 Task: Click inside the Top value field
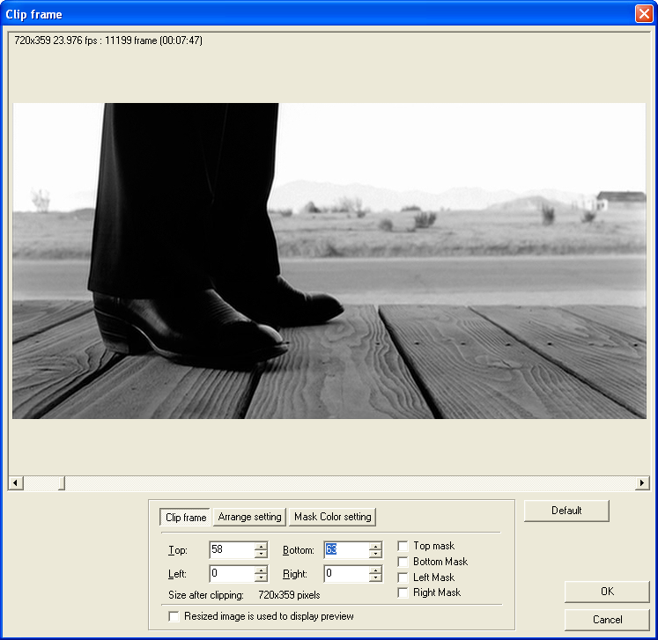[x=232, y=550]
